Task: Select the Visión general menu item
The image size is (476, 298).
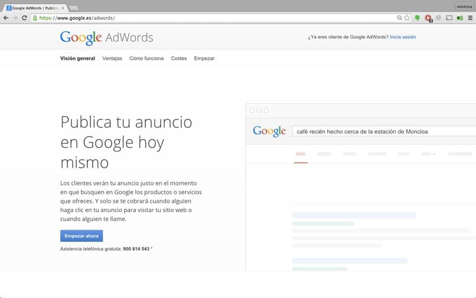Action: [x=77, y=59]
